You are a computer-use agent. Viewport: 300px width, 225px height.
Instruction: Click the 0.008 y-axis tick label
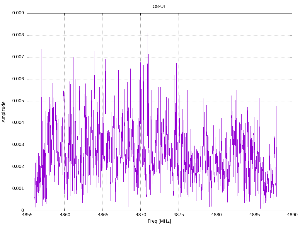tap(18, 35)
